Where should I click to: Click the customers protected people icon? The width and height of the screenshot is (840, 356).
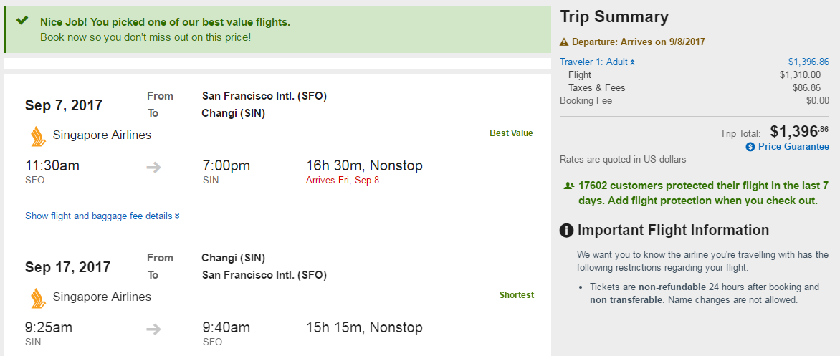(x=568, y=186)
